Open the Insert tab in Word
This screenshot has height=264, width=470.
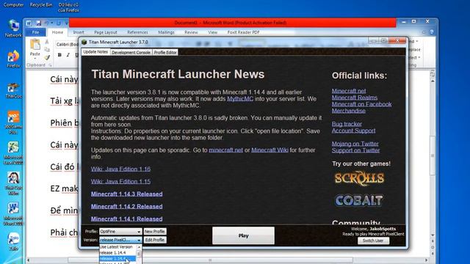pos(79,32)
